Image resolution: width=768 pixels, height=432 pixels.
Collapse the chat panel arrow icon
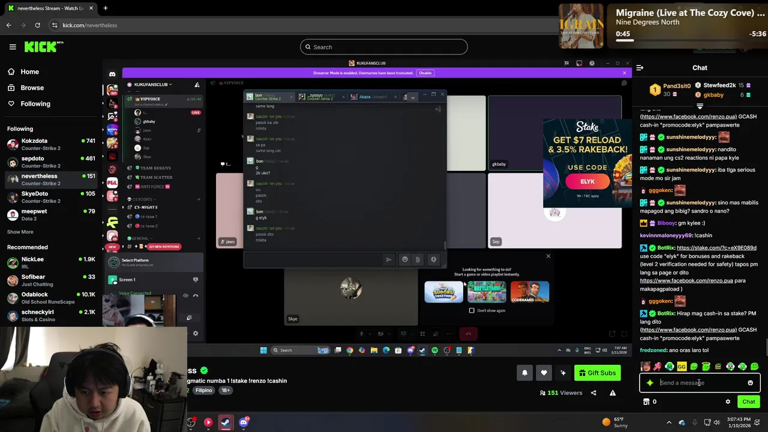coord(640,68)
